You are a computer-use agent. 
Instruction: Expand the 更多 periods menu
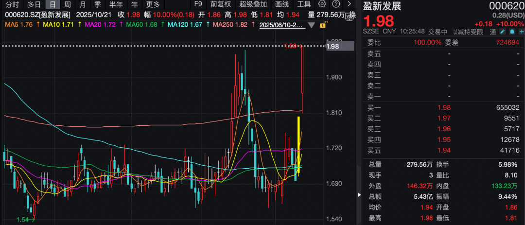click(153, 4)
